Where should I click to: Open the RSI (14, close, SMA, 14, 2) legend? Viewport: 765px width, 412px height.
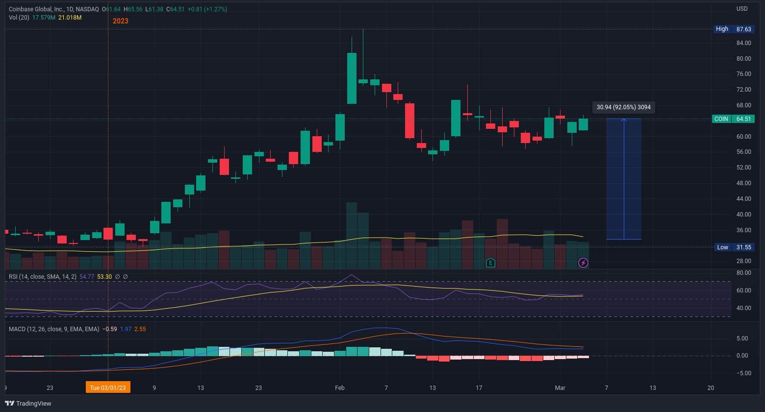coord(43,277)
